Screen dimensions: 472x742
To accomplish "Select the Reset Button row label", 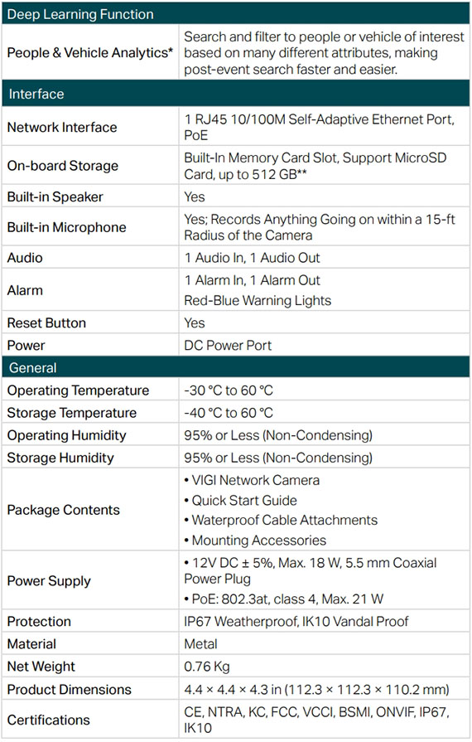I will point(46,323).
